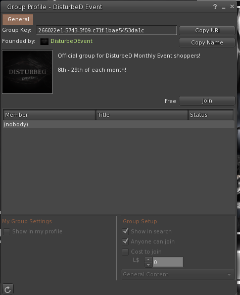Sort list by Title column header
Image resolution: width=240 pixels, height=295 pixels.
pos(142,115)
